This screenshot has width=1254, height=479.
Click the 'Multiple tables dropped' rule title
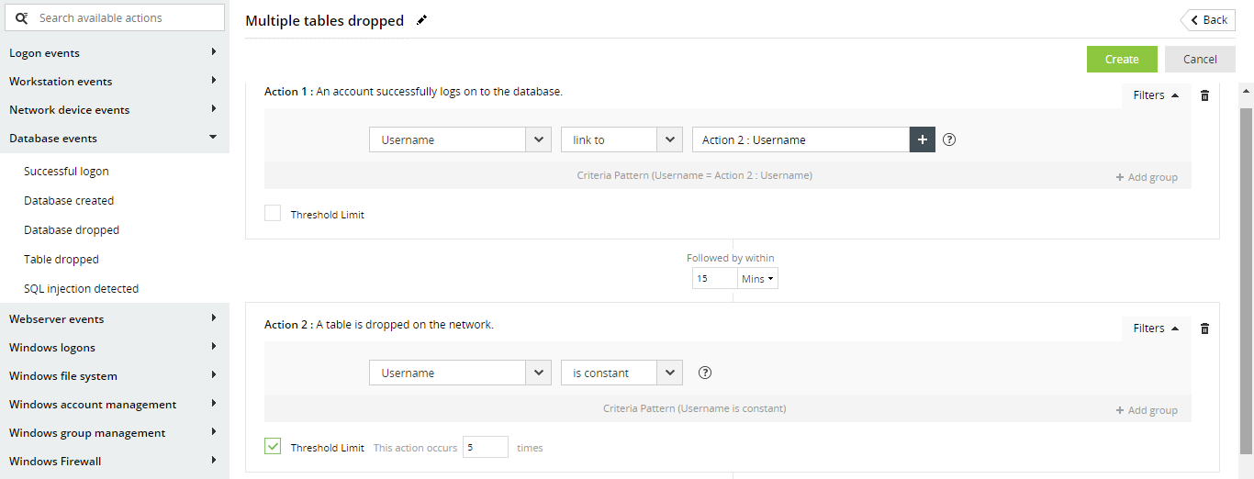(x=324, y=21)
